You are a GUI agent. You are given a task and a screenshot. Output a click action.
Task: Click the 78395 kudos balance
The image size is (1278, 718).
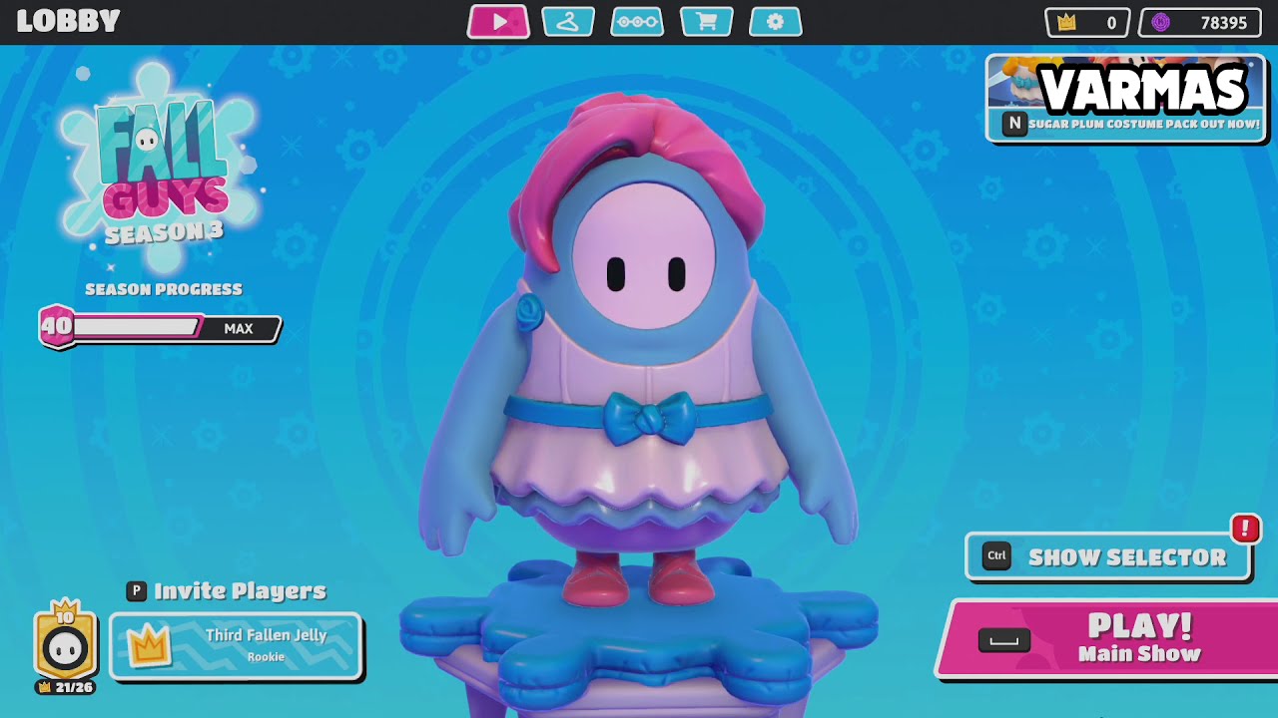[x=1223, y=23]
